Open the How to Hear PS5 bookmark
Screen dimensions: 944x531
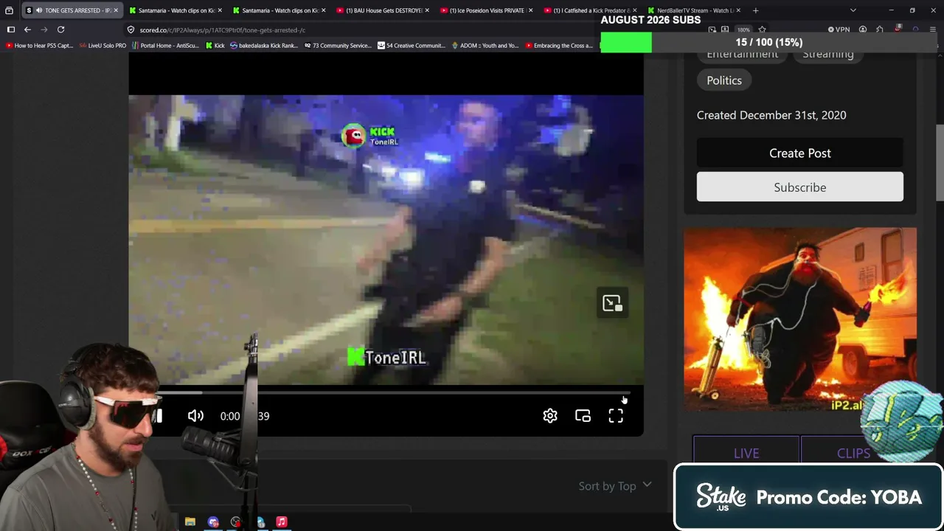[39, 46]
